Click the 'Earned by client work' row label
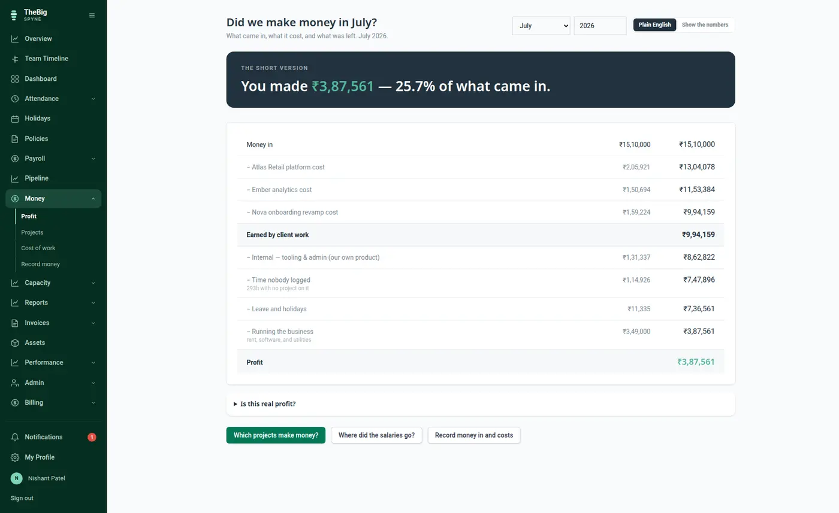Viewport: 839px width, 513px height. click(x=277, y=235)
